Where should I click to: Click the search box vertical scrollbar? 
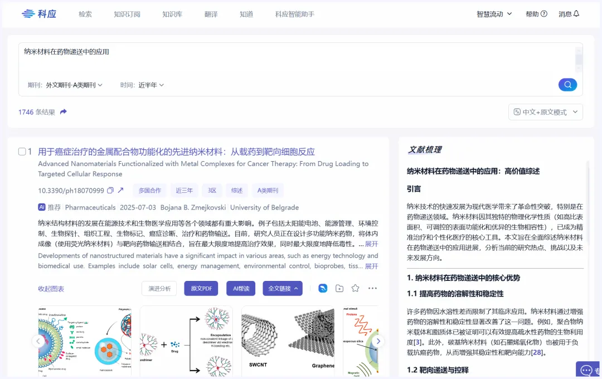tap(579, 60)
